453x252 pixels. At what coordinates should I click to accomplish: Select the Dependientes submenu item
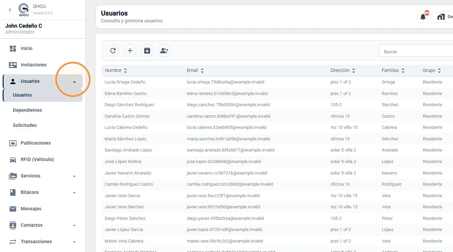pyautogui.click(x=42, y=110)
